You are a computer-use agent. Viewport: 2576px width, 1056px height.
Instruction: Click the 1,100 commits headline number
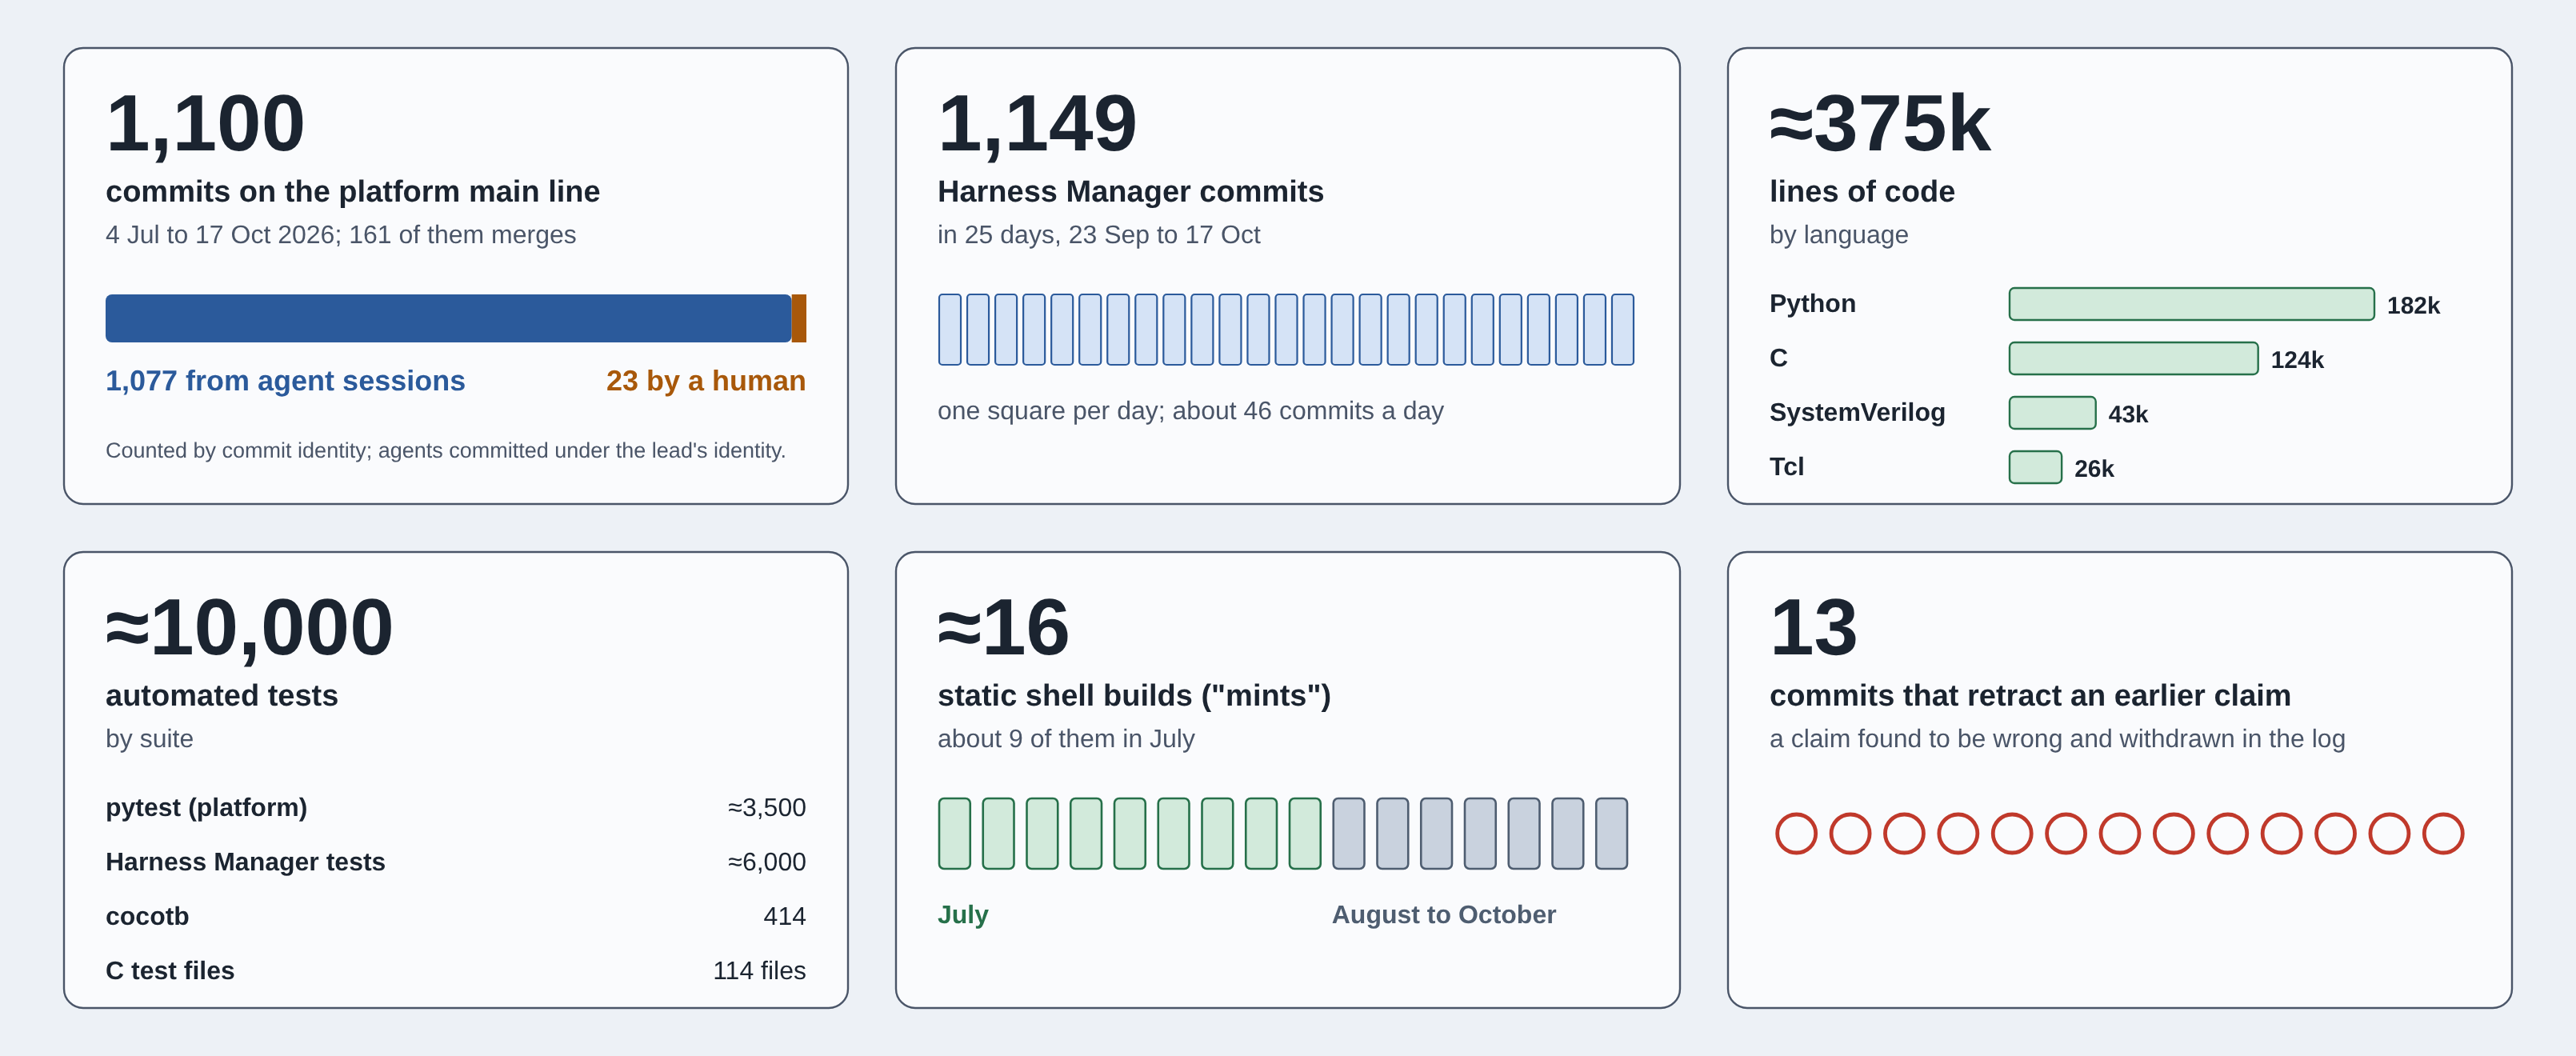(205, 123)
